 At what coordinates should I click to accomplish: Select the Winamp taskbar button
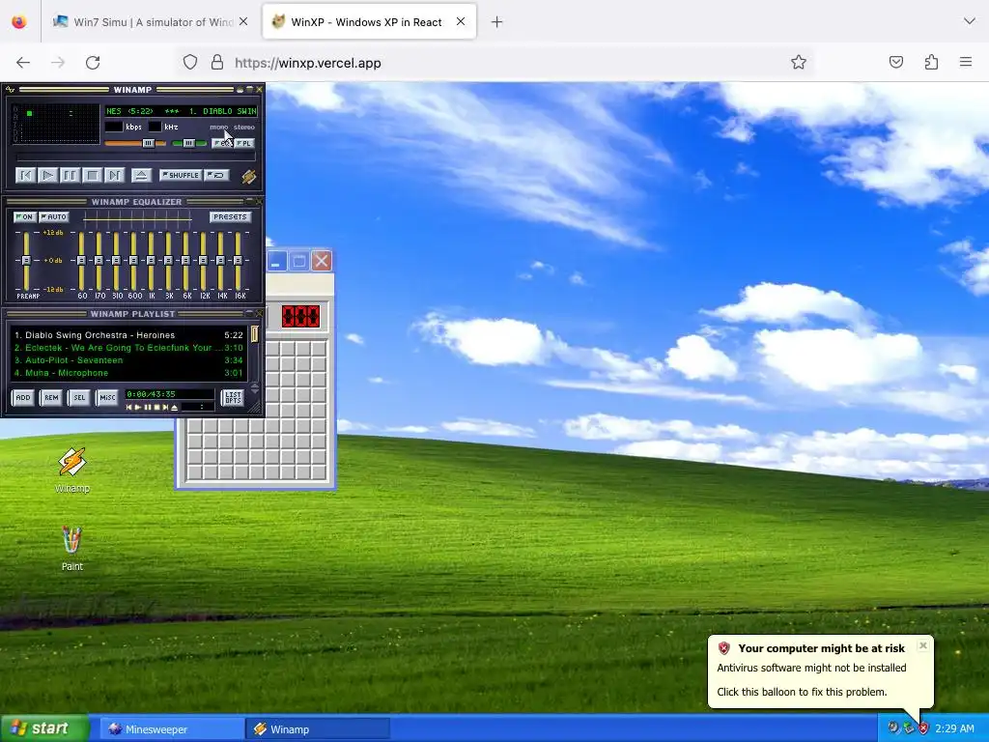click(x=317, y=729)
